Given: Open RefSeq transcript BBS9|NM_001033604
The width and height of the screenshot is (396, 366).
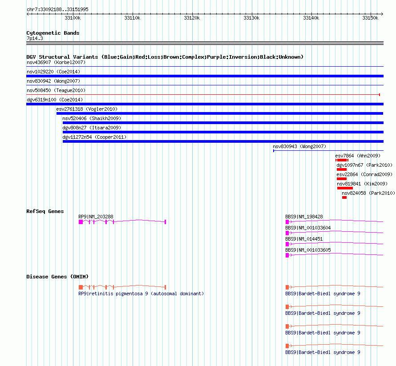Looking at the screenshot, I should click(308, 228).
